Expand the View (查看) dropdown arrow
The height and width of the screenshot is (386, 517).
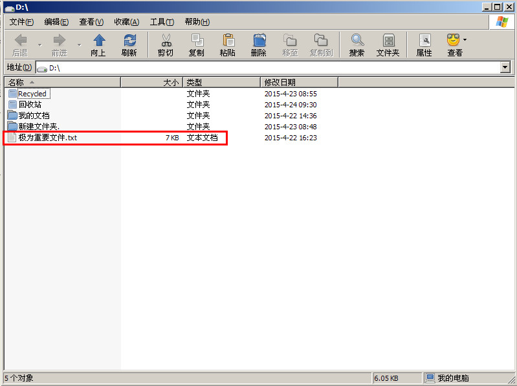[465, 40]
